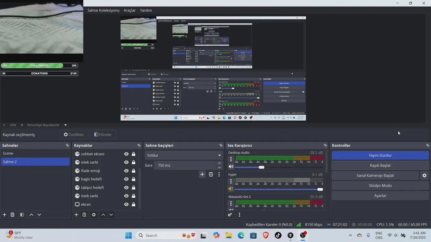431x242 pixels.
Task: Enable Stüdyo Modu
Action: pyautogui.click(x=380, y=186)
